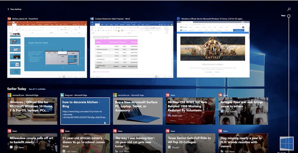Screen dimensions: 298x153
Task: Open the Refugee flees war news card
Action: coord(243,111)
